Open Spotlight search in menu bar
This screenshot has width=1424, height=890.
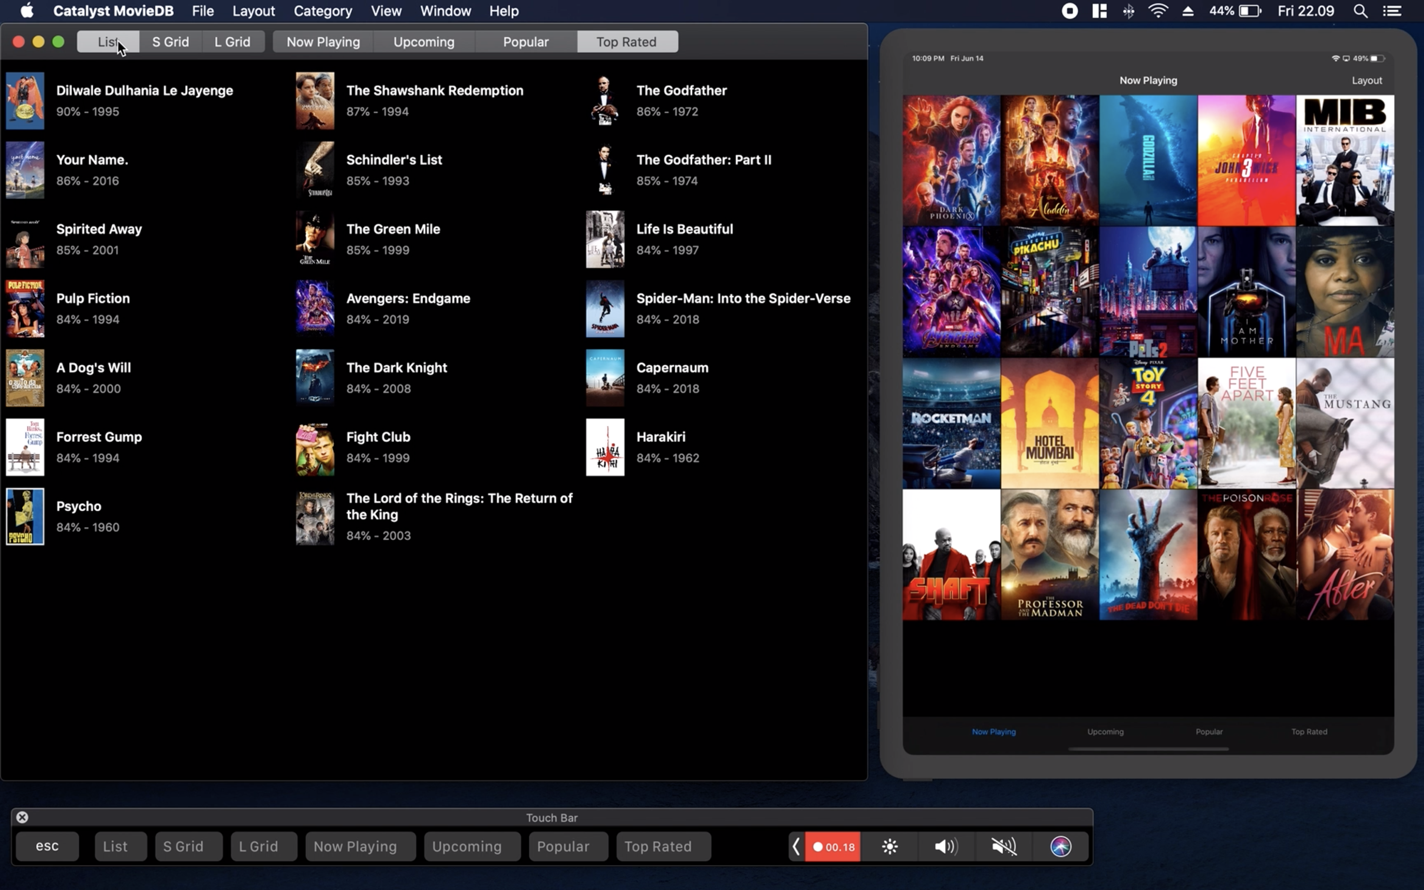[x=1360, y=11]
